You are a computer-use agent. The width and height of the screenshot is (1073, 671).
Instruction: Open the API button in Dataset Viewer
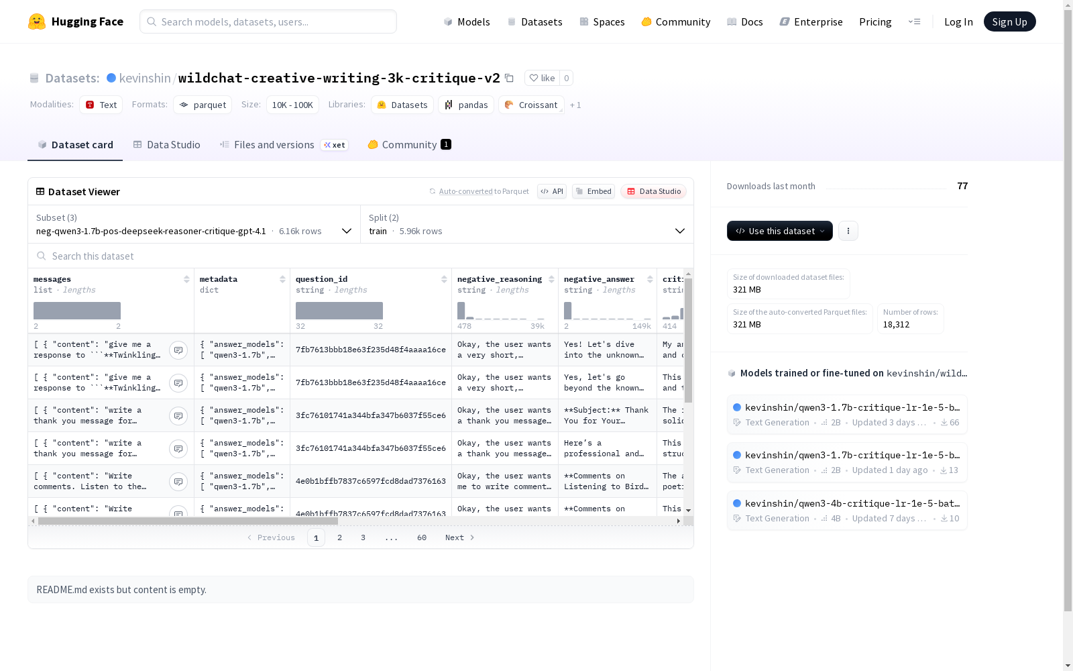coord(552,191)
